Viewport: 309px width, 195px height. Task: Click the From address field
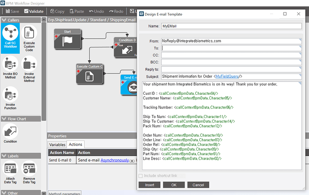232,41
